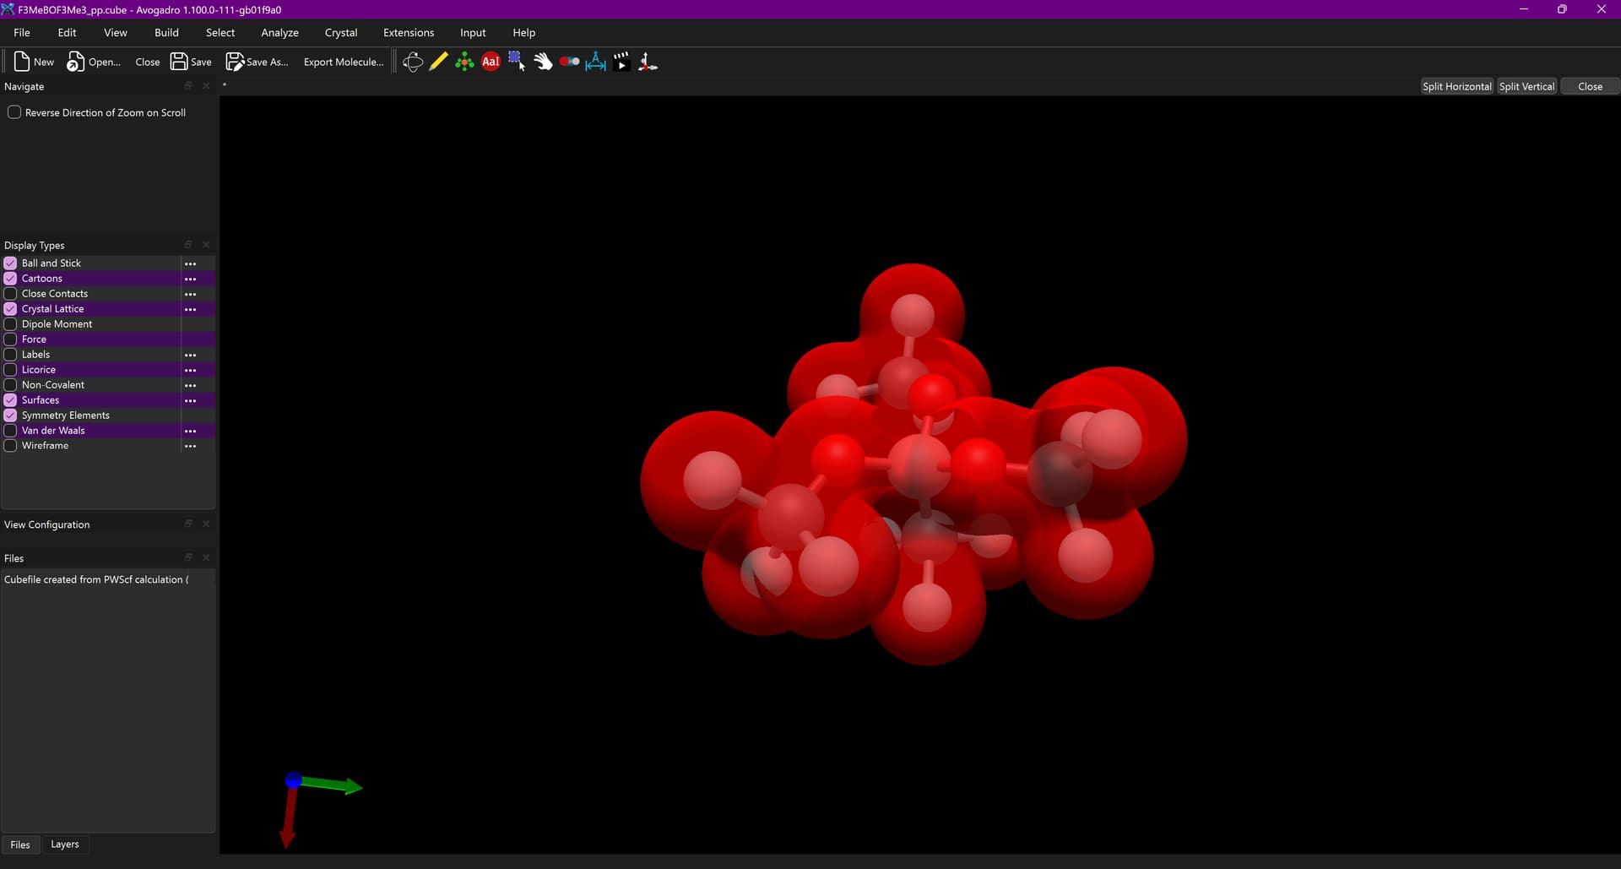The width and height of the screenshot is (1621, 869).
Task: Open settings dots for Wireframe
Action: pyautogui.click(x=190, y=446)
